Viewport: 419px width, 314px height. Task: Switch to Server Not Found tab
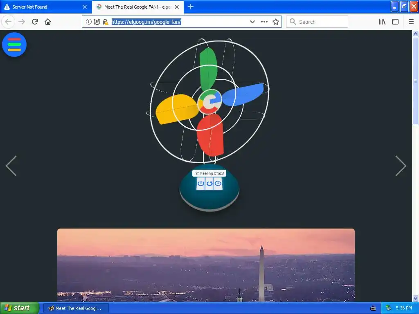point(46,7)
